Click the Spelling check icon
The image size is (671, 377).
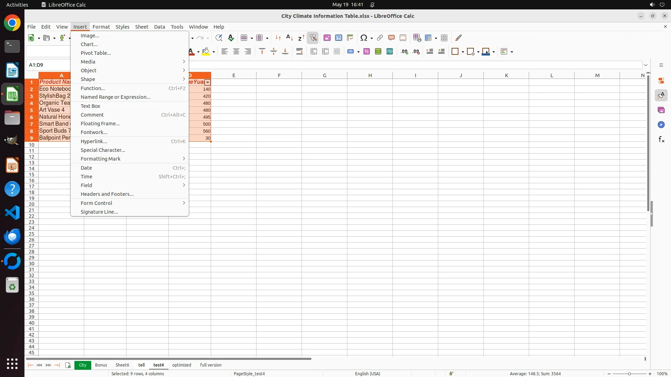tap(231, 38)
